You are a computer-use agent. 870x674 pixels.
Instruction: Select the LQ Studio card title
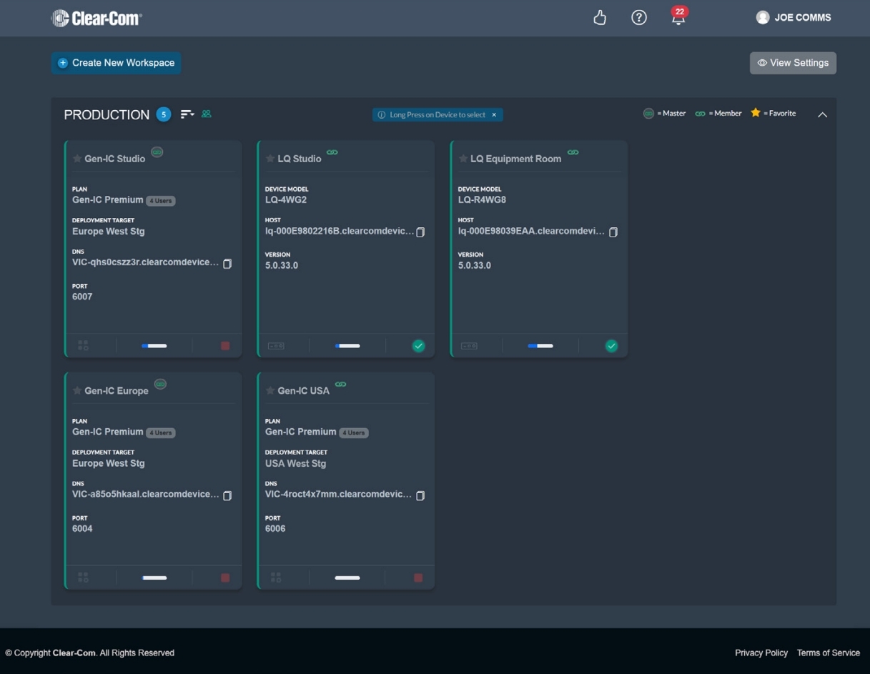pos(300,159)
